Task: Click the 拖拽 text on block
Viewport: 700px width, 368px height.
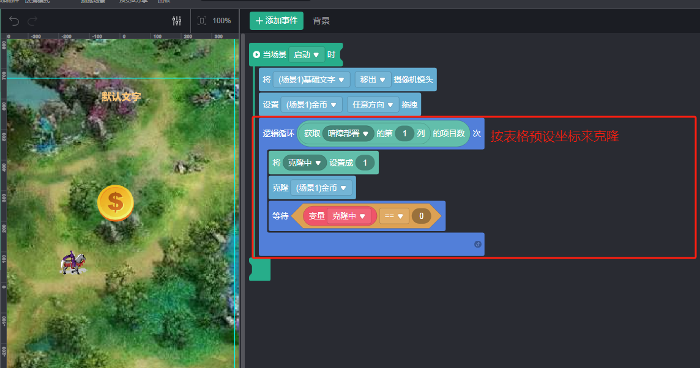Action: pos(409,105)
